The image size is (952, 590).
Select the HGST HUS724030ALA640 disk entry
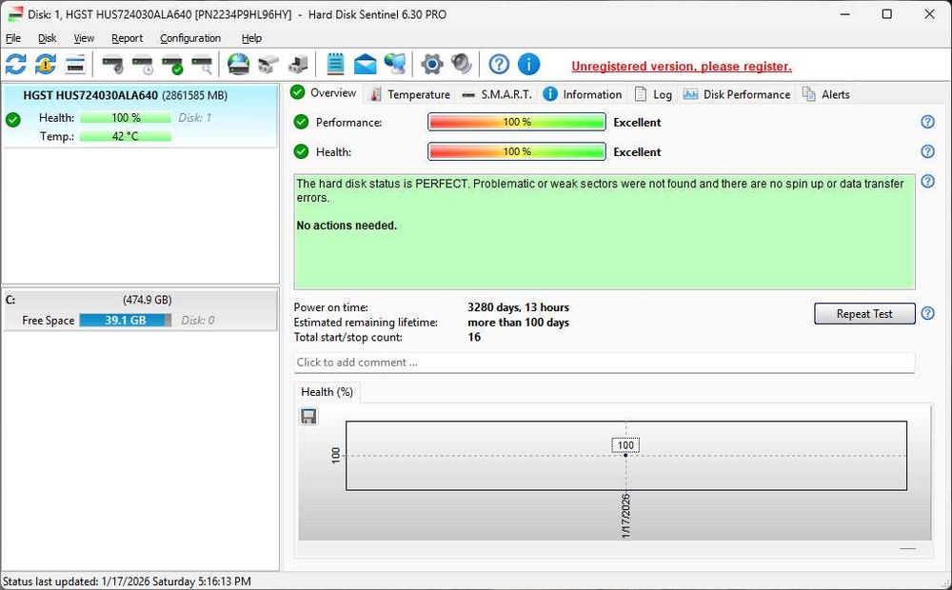(x=140, y=115)
